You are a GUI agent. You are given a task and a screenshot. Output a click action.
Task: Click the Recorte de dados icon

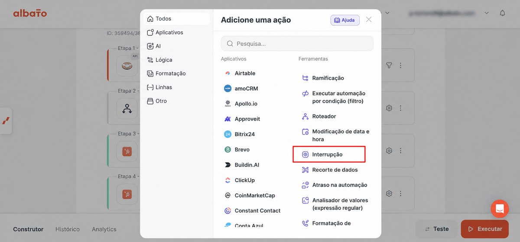pos(305,170)
